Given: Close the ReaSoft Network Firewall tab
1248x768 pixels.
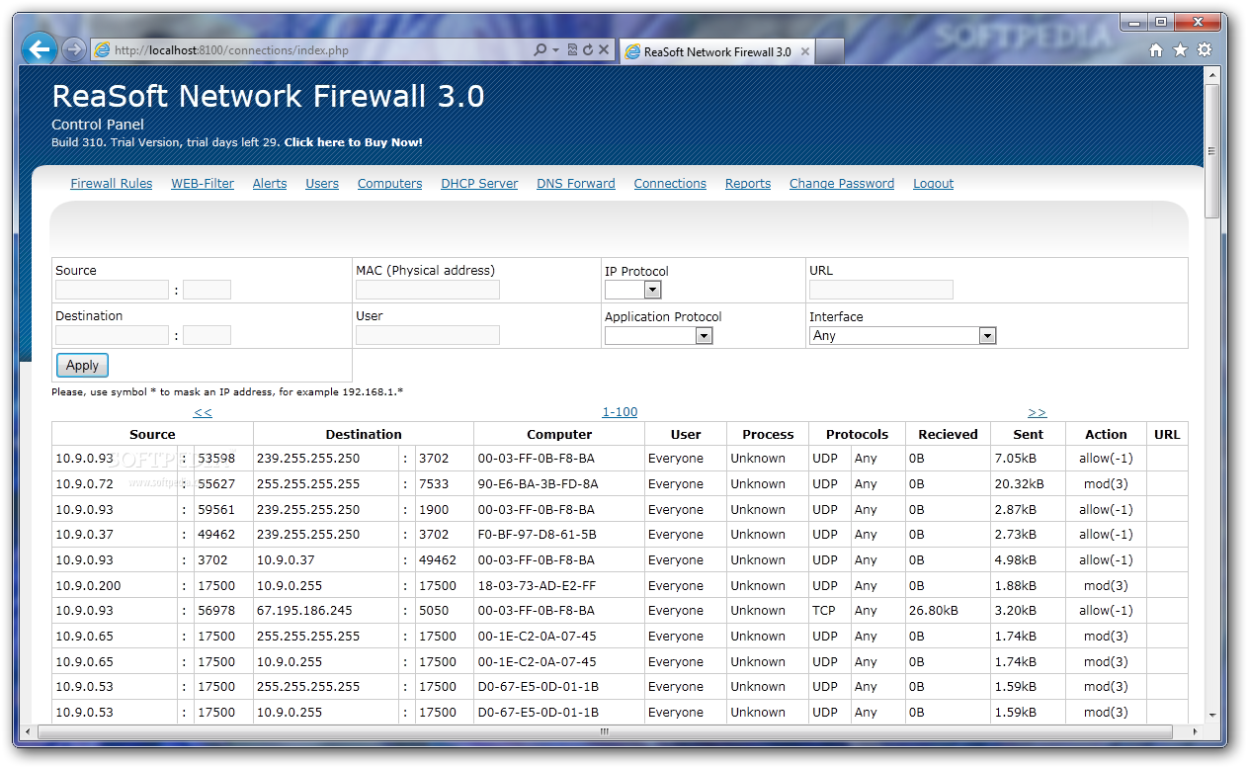Looking at the screenshot, I should 805,51.
